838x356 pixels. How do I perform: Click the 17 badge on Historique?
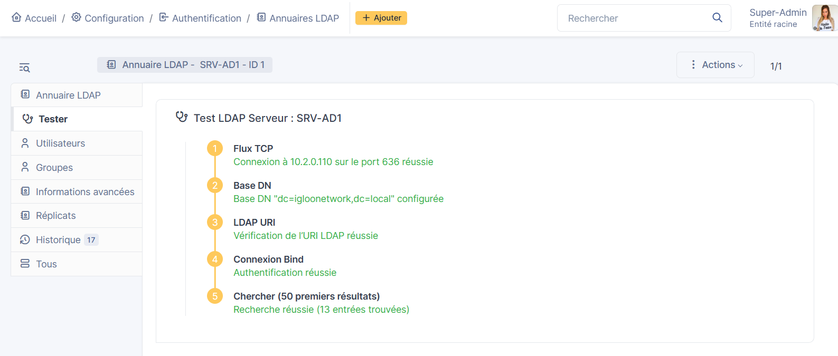pos(91,240)
